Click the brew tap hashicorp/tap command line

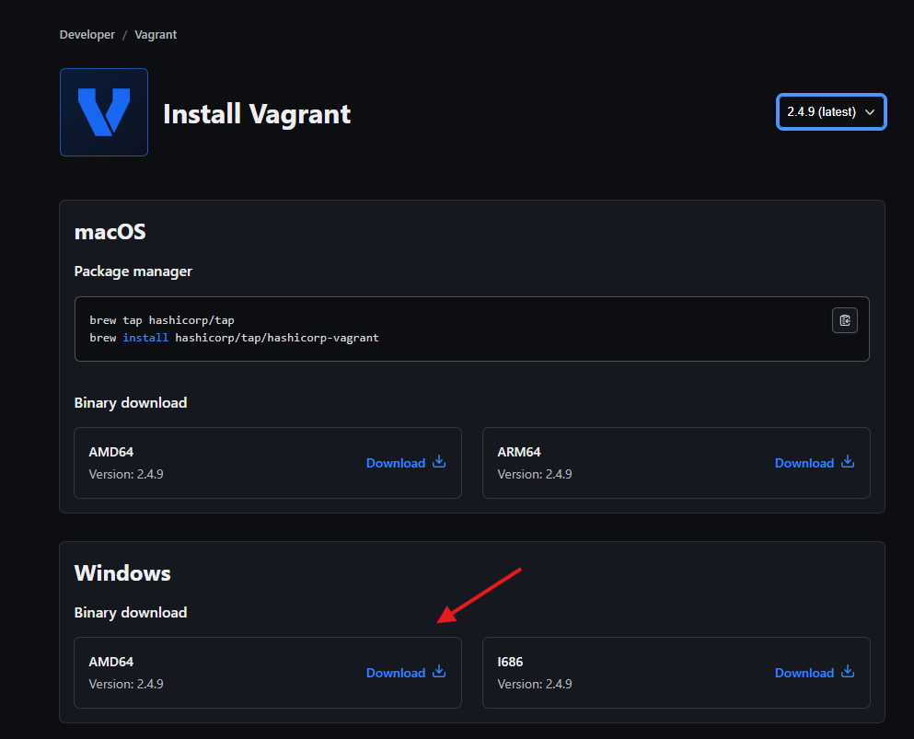(162, 320)
